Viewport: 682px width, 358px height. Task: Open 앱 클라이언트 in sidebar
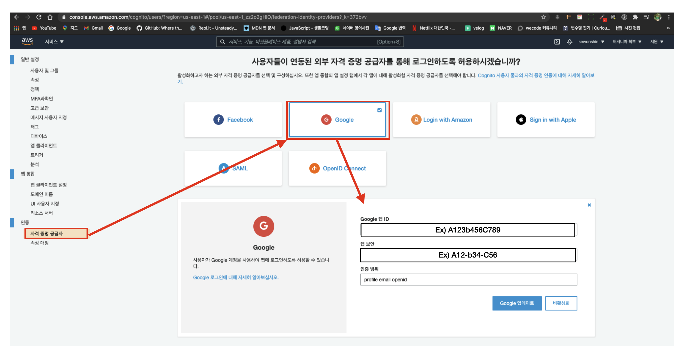(x=44, y=145)
